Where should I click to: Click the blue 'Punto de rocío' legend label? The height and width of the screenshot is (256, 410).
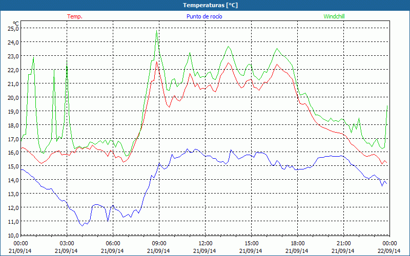coord(204,16)
